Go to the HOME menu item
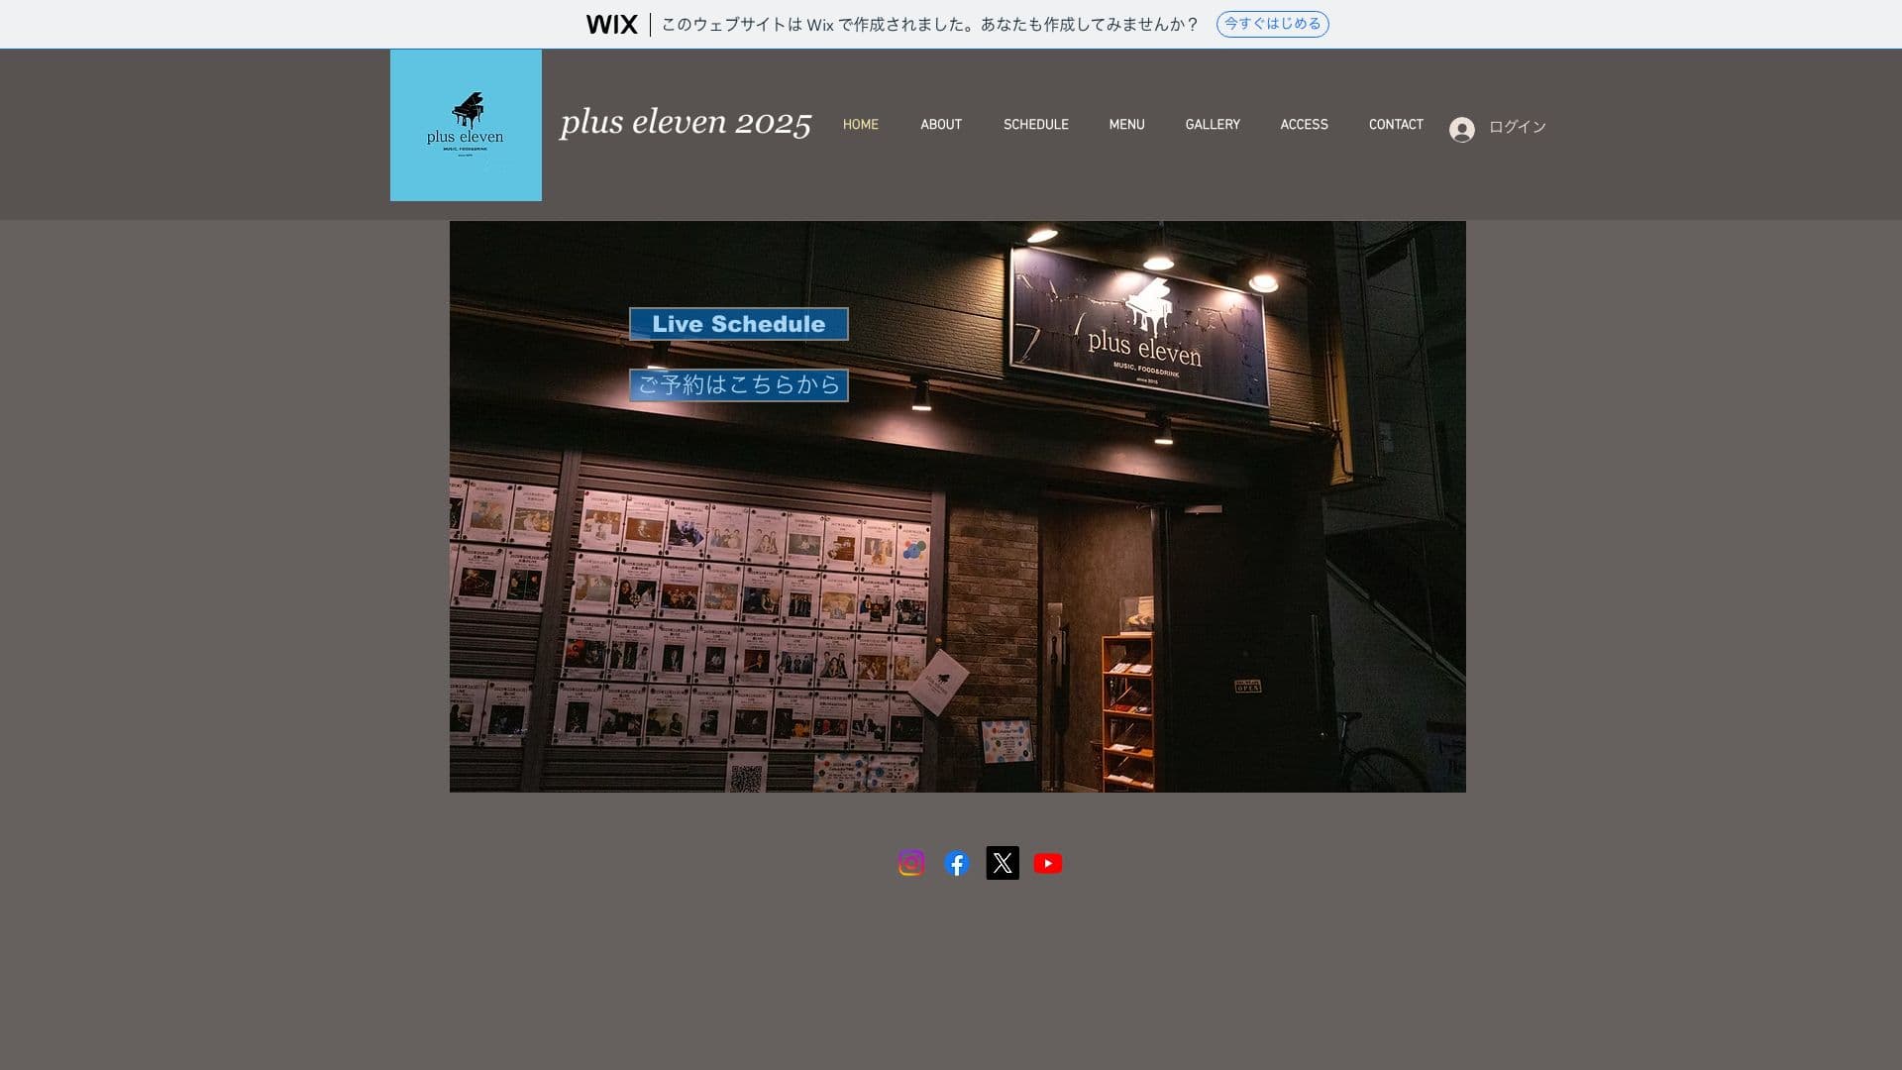 pos(860,125)
